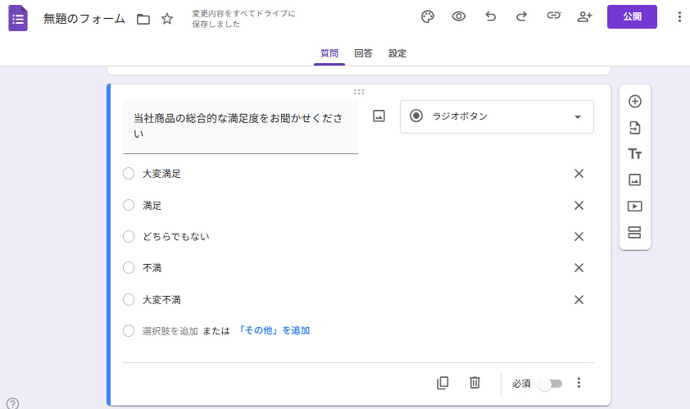Open the form's top-right more menu
This screenshot has height=409, width=690.
pyautogui.click(x=679, y=16)
